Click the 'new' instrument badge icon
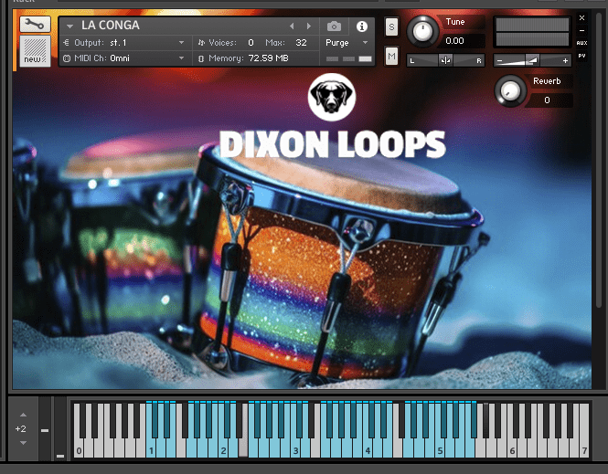The width and height of the screenshot is (608, 474). [x=35, y=52]
